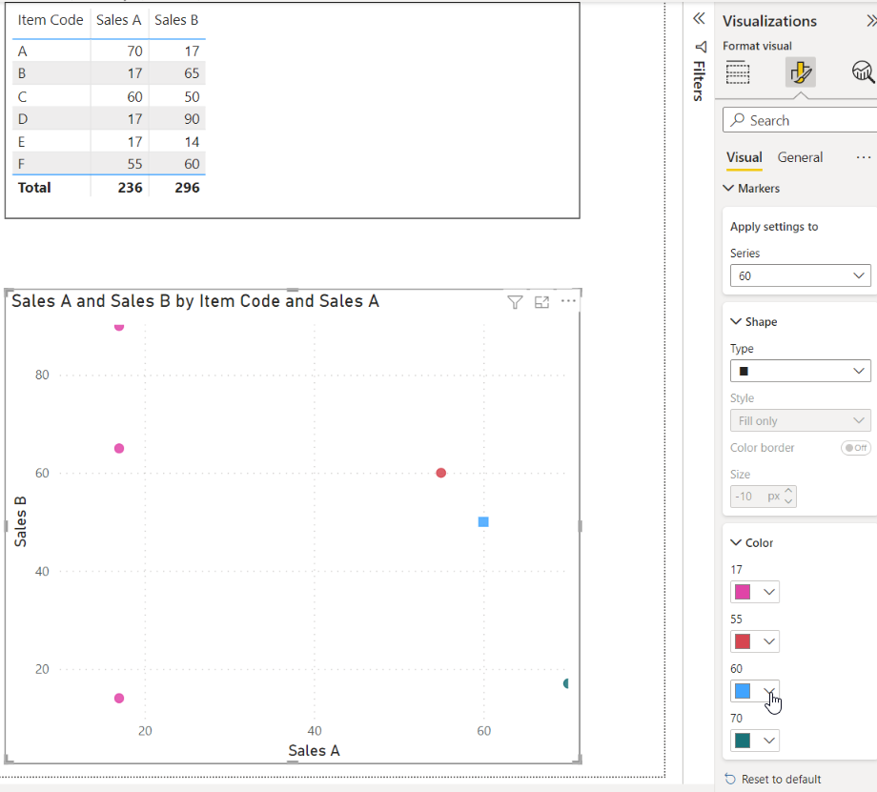Sort table by Sales A header
This screenshot has width=877, height=792.
[x=118, y=20]
